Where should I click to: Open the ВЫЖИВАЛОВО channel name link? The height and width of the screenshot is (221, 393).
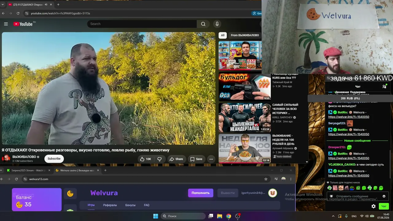tap(24, 157)
